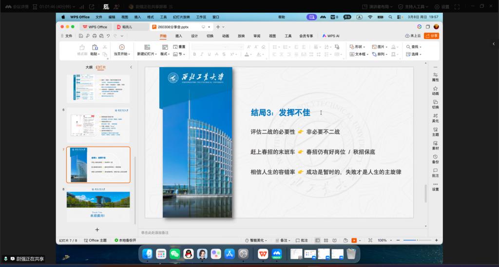Viewport: 499px width, 267px height.
Task: Switch to slide sorter view in status bar
Action: click(325, 240)
